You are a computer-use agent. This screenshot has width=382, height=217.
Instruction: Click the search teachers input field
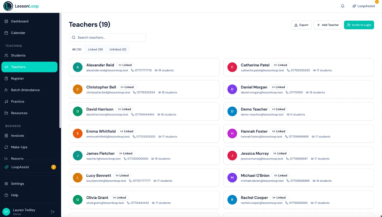click(x=107, y=37)
